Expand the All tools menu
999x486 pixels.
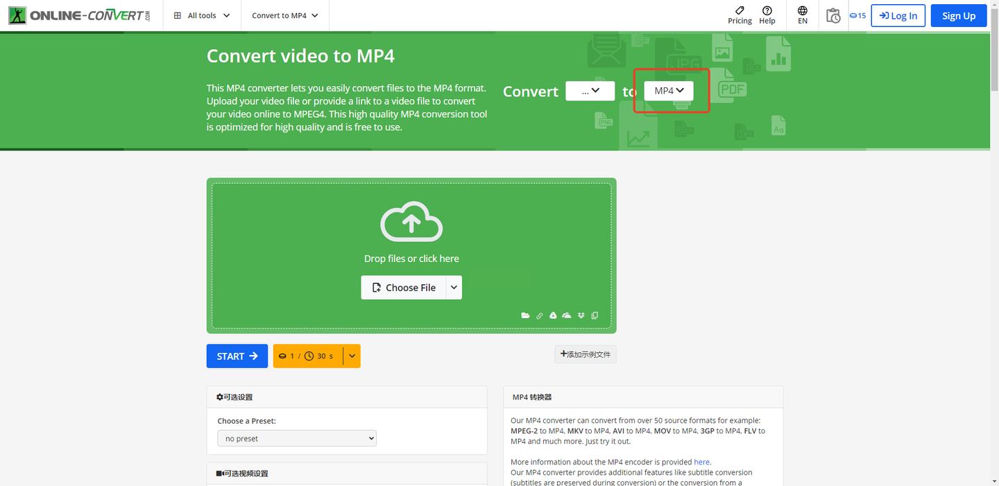[x=202, y=15]
